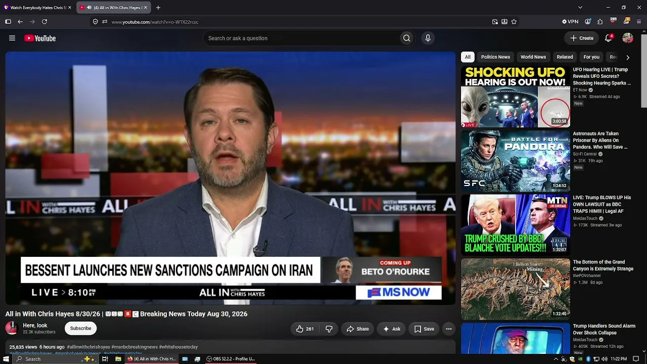The width and height of the screenshot is (647, 364).
Task: Open the #msnbcbreakingnews hashtag
Action: [x=134, y=347]
